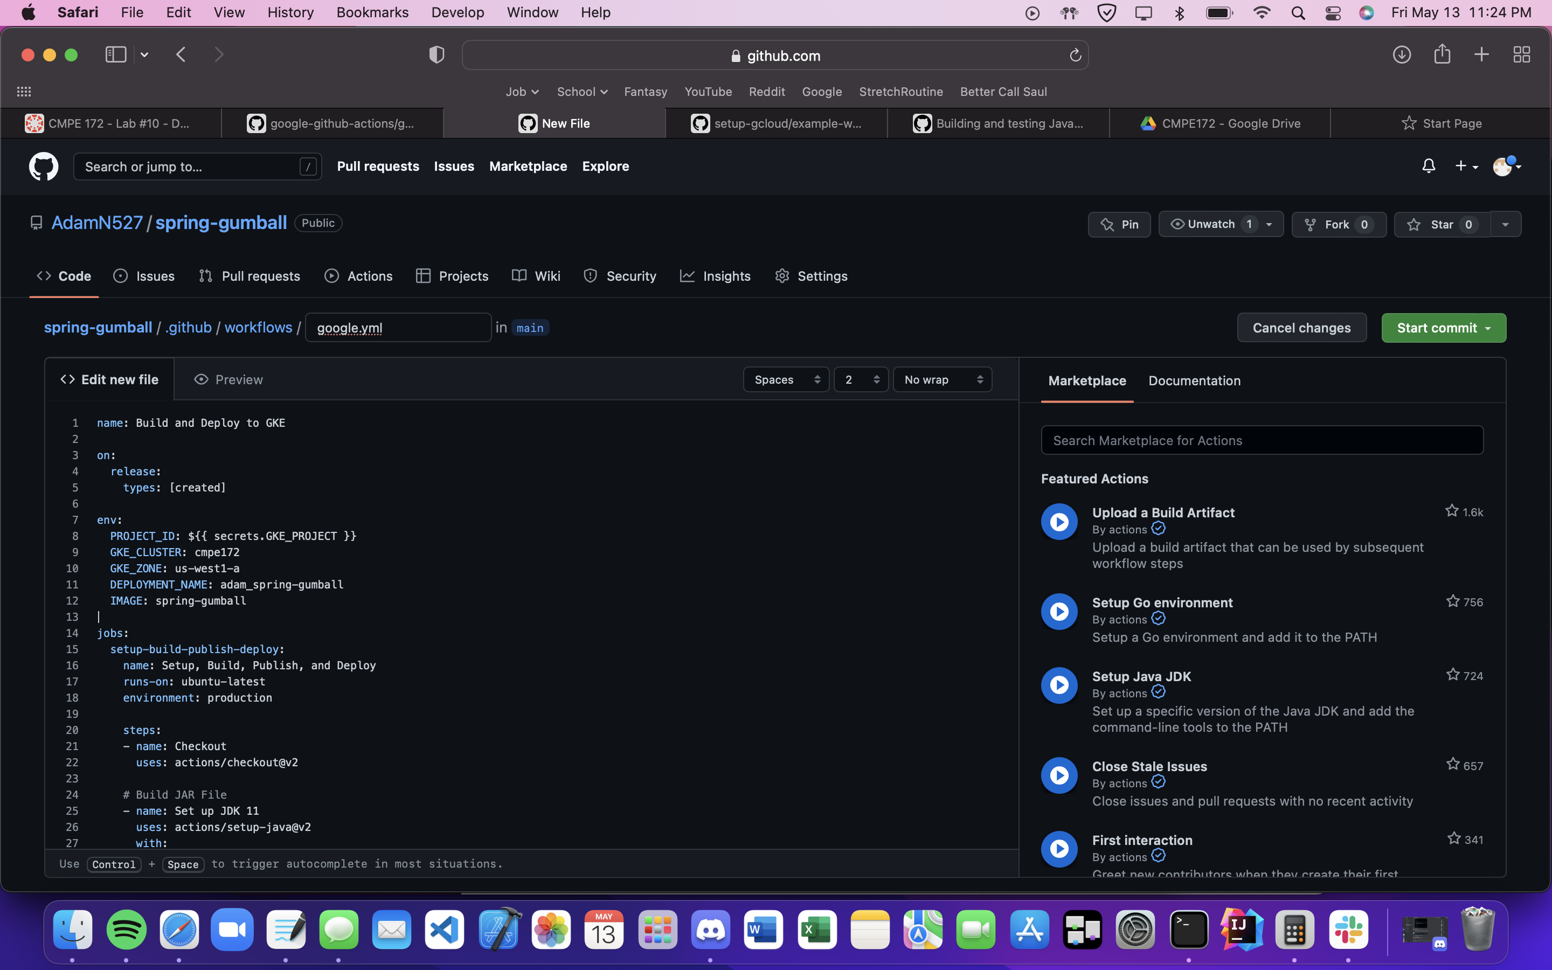
Task: Open the No wrap mode dropdown
Action: click(942, 380)
